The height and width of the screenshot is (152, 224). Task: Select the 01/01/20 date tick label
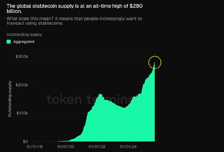click(66, 147)
